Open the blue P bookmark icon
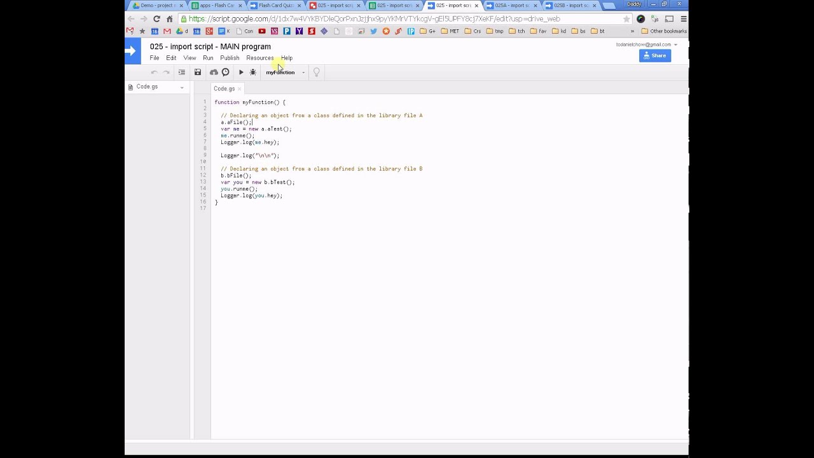 click(x=287, y=31)
